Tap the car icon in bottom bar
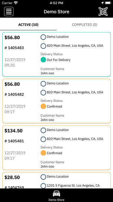Image resolution: width=113 pixels, height=202 pixels. (x=56, y=194)
